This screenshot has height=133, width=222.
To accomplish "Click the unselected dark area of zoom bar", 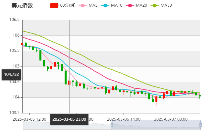I will click(x=66, y=125).
